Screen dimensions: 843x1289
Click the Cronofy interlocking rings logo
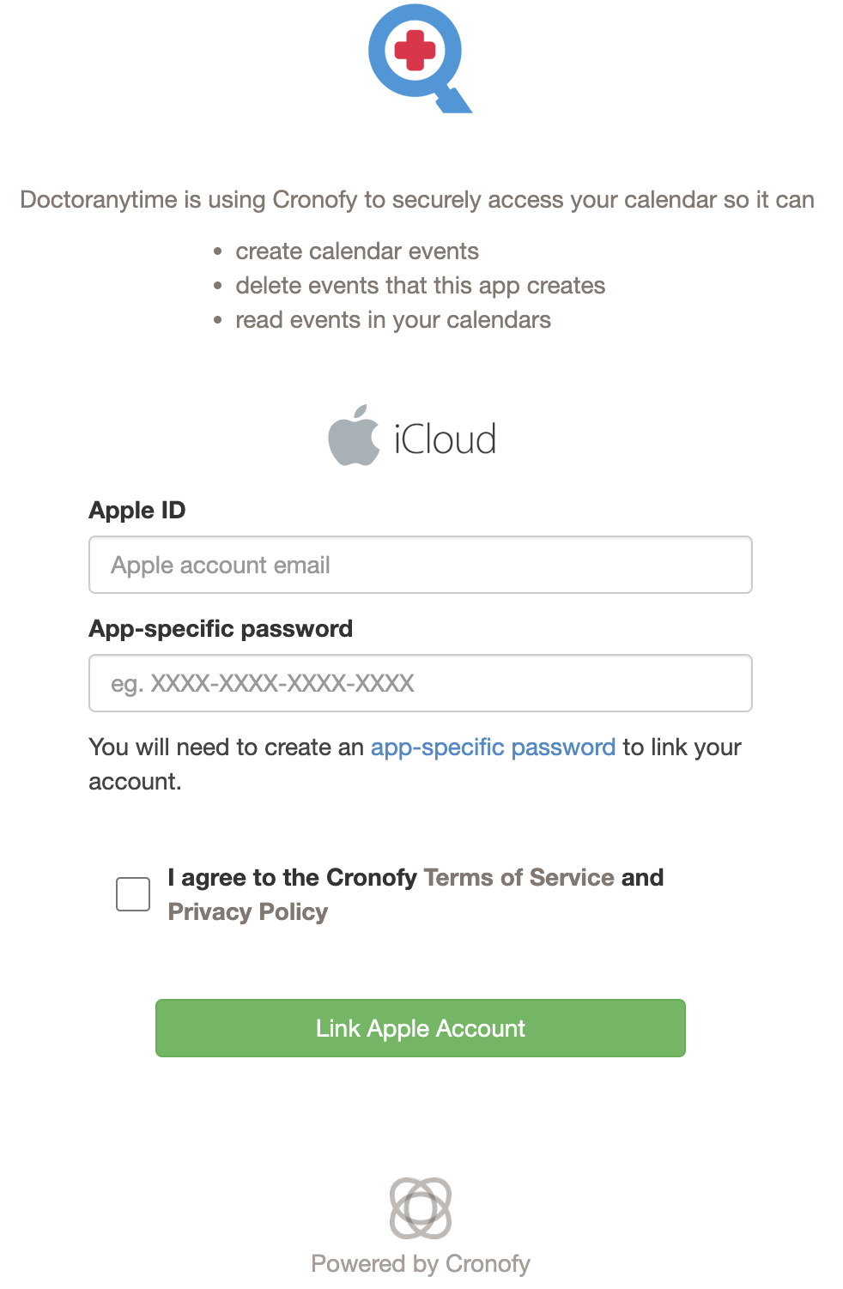pyautogui.click(x=421, y=1207)
